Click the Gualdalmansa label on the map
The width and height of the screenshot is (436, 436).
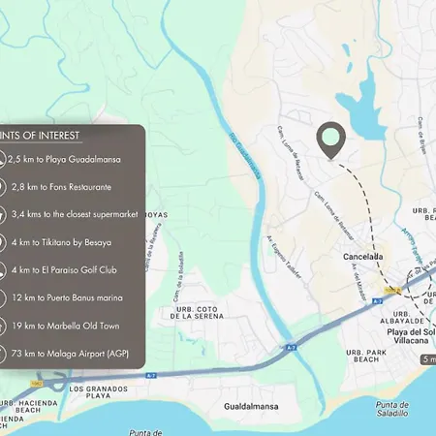click(251, 406)
